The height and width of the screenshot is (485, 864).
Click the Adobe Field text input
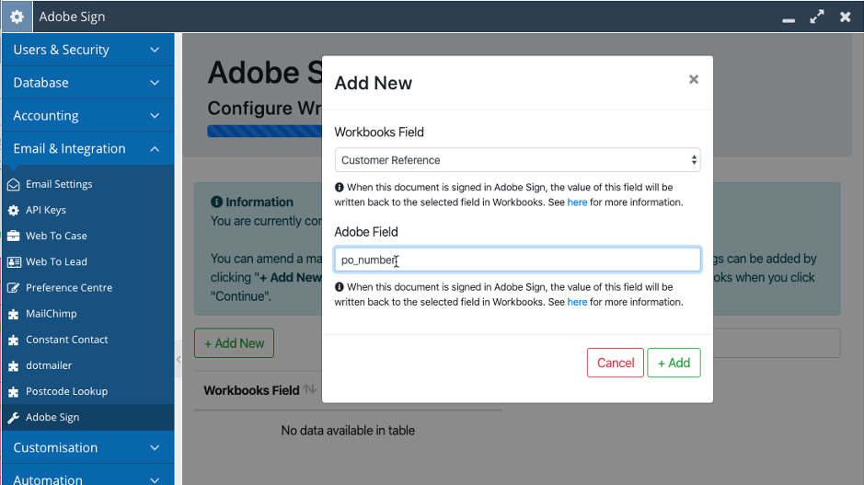click(517, 260)
